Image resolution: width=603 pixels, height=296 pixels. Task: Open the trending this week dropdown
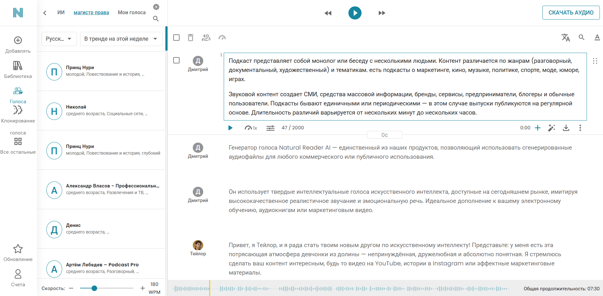pyautogui.click(x=121, y=39)
